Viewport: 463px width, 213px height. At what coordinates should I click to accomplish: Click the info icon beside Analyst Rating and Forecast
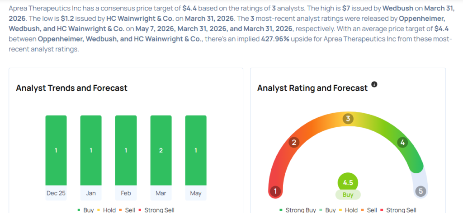pyautogui.click(x=374, y=84)
